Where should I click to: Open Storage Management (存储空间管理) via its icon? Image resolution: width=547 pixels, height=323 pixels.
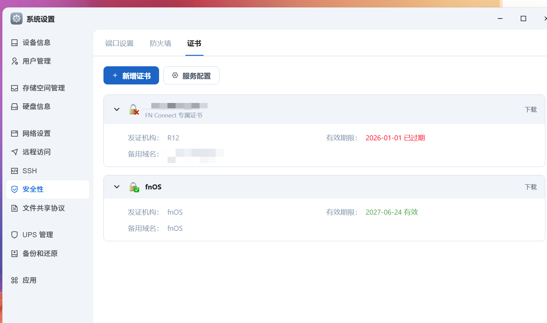click(x=14, y=88)
